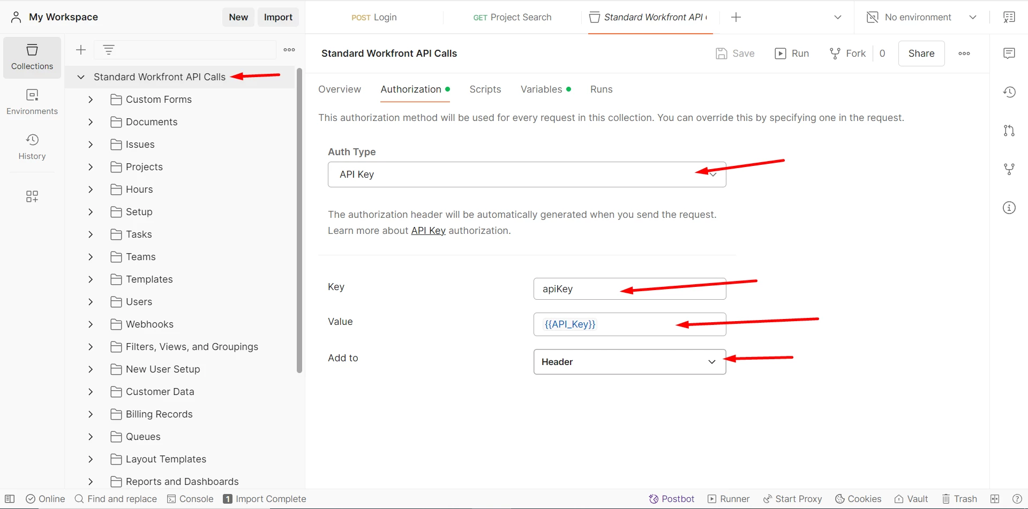1028x509 pixels.
Task: Open the pull requests icon in right sidebar
Action: [1009, 131]
